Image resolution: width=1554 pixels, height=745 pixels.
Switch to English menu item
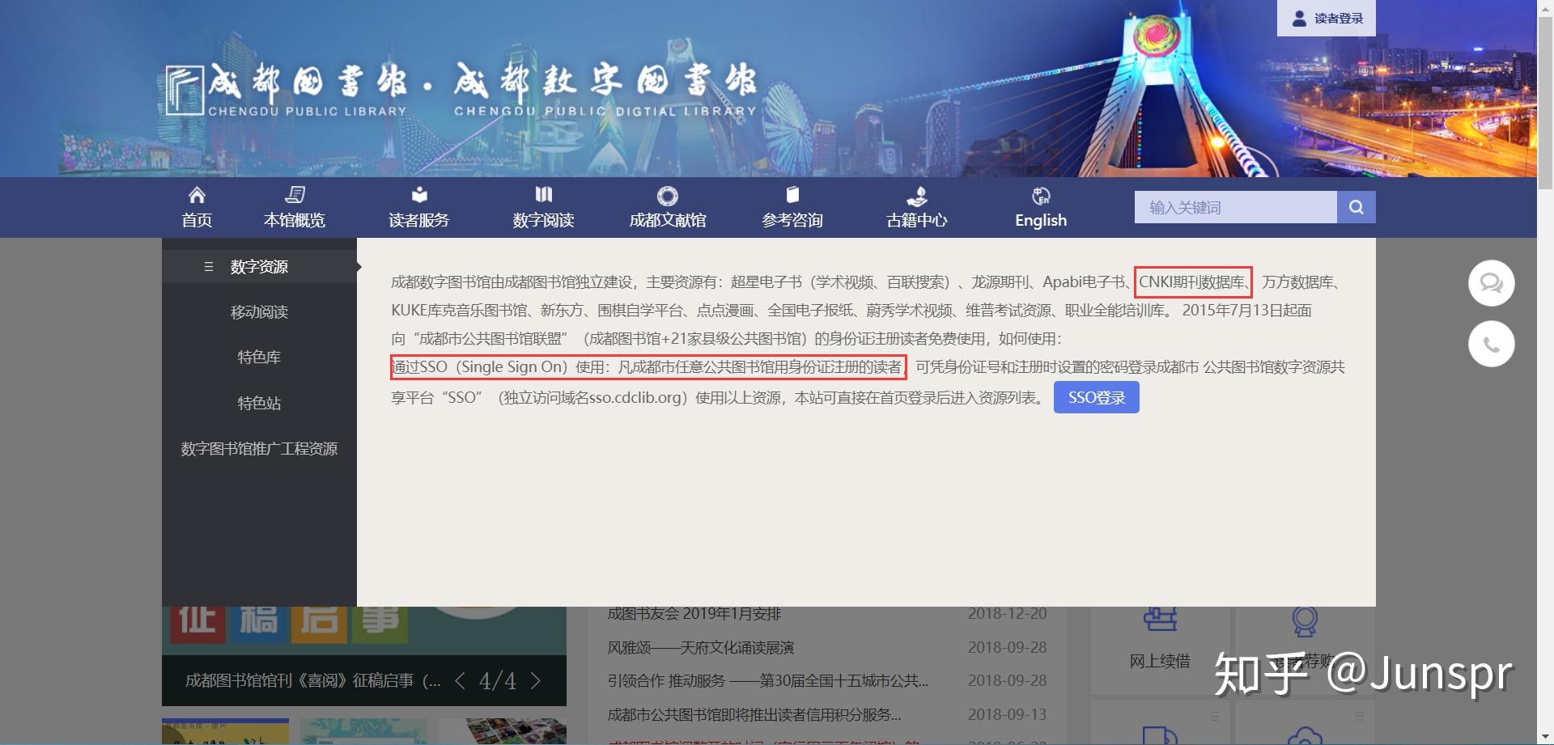click(1041, 220)
